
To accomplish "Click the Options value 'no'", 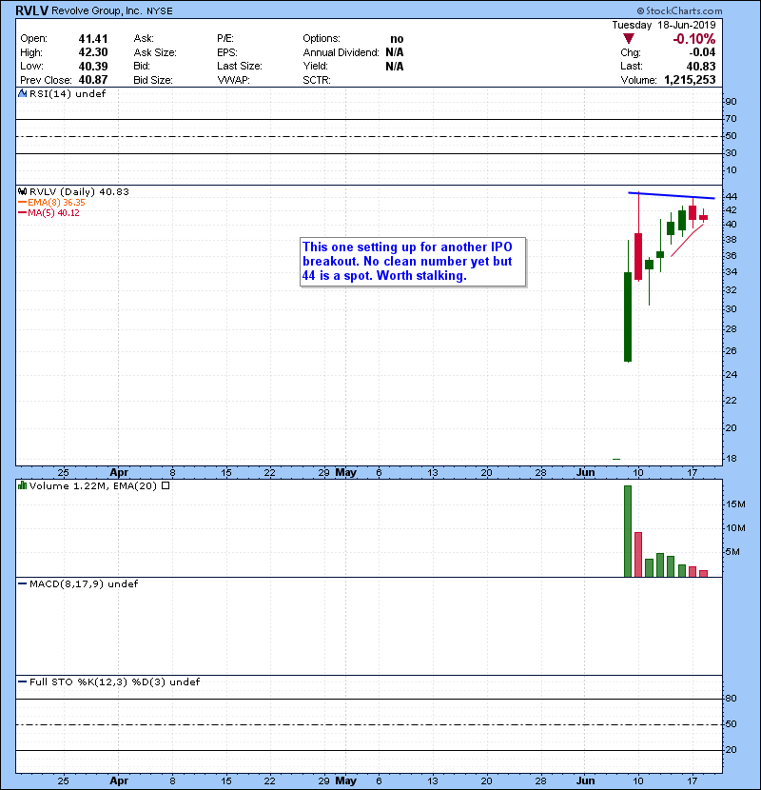I will pos(397,39).
